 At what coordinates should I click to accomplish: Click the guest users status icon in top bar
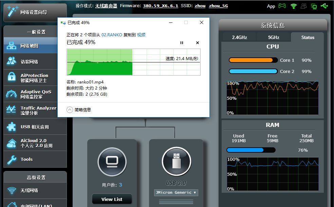click(x=303, y=6)
